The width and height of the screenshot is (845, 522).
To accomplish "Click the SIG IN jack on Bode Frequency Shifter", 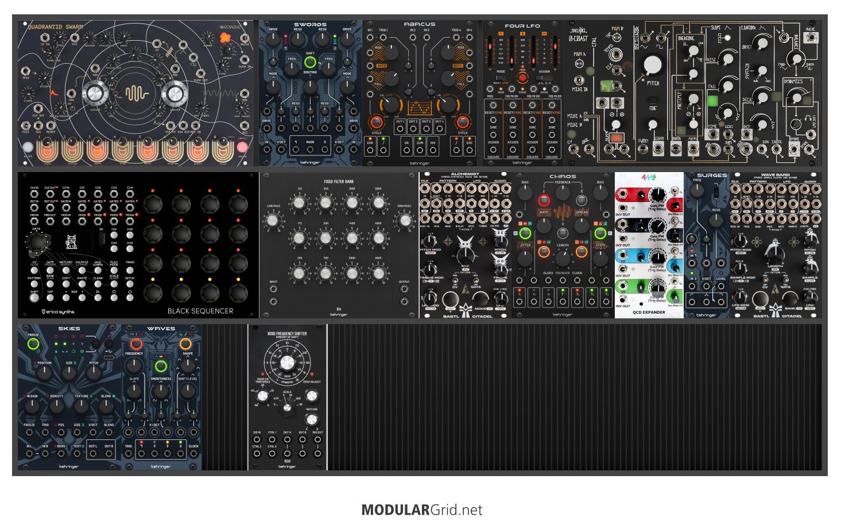I will coord(257,439).
